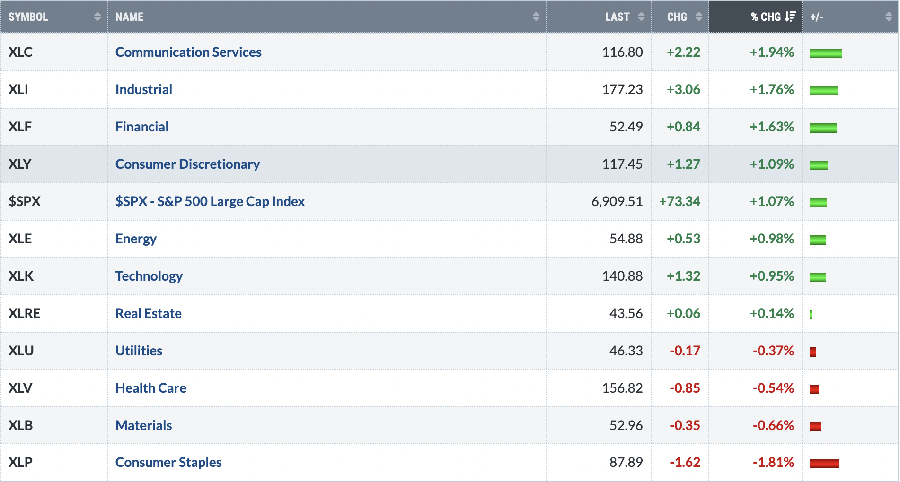
Task: Click the CHG column sort arrows
Action: coord(698,17)
